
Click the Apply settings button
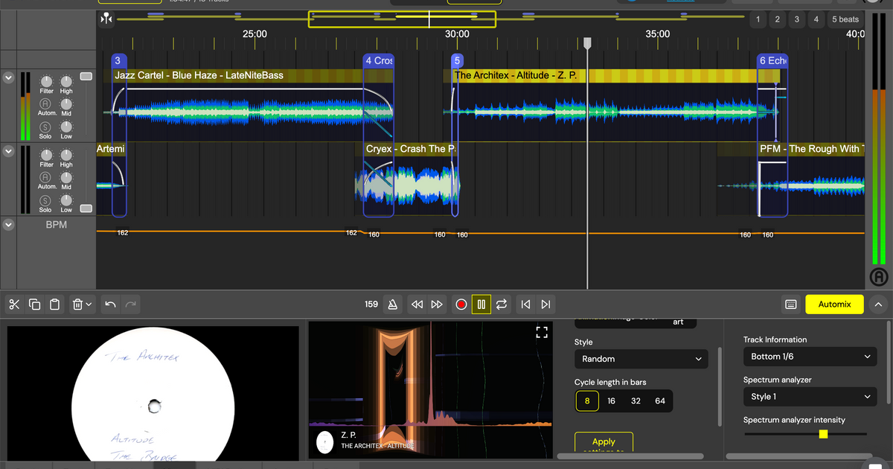(604, 442)
